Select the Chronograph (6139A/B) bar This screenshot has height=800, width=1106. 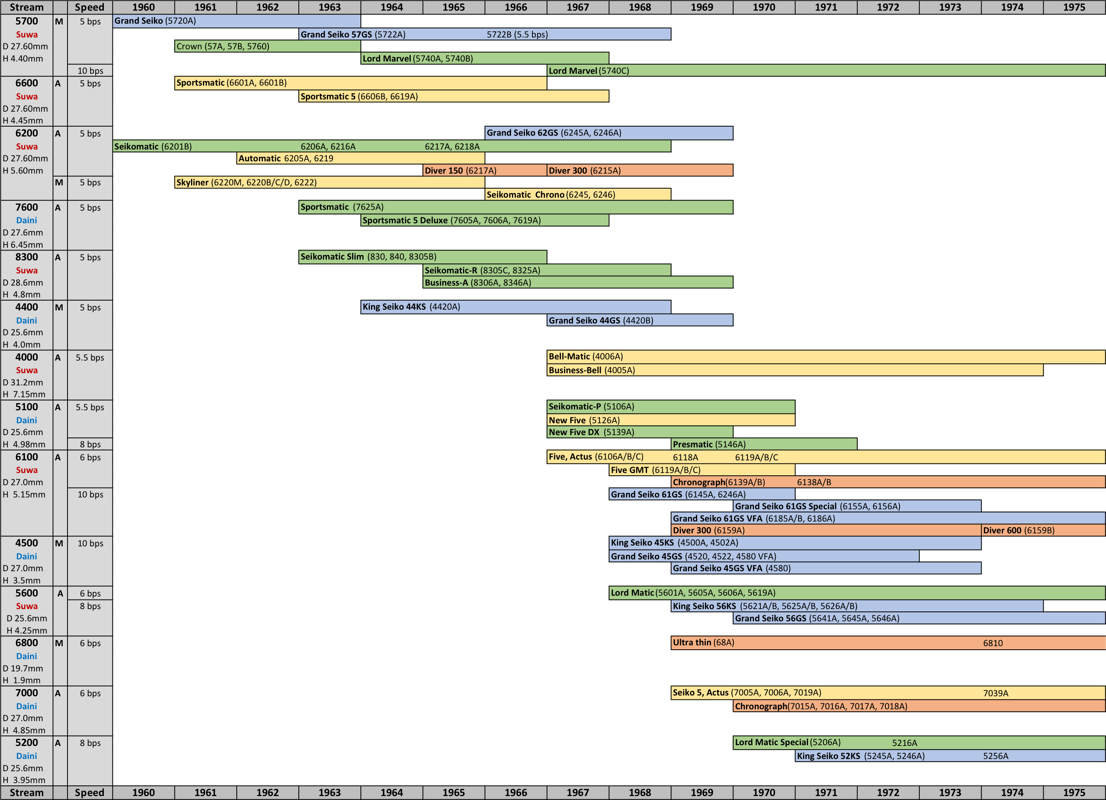click(888, 482)
